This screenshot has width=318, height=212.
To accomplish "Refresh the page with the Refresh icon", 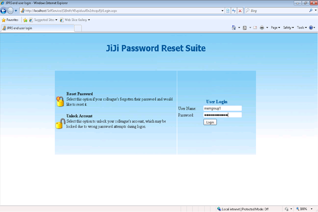I will pos(234,11).
